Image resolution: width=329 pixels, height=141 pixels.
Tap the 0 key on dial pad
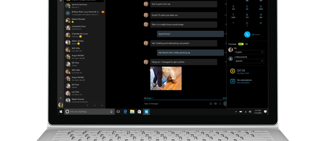click(x=247, y=24)
